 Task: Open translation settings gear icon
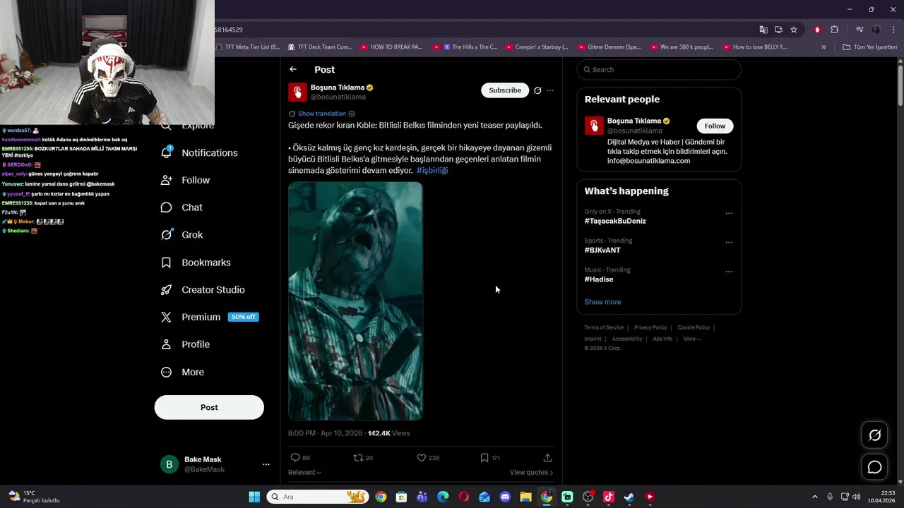tap(352, 114)
